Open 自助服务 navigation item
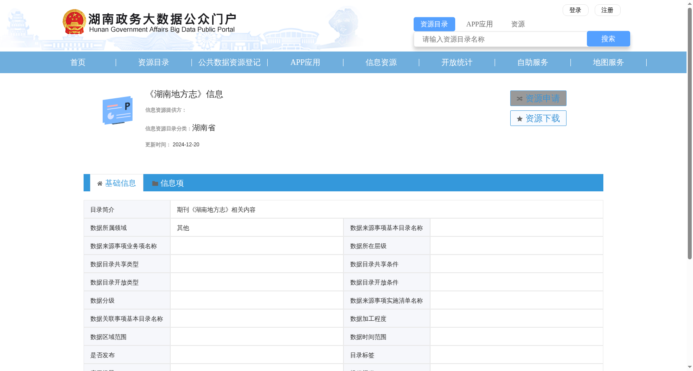 533,62
